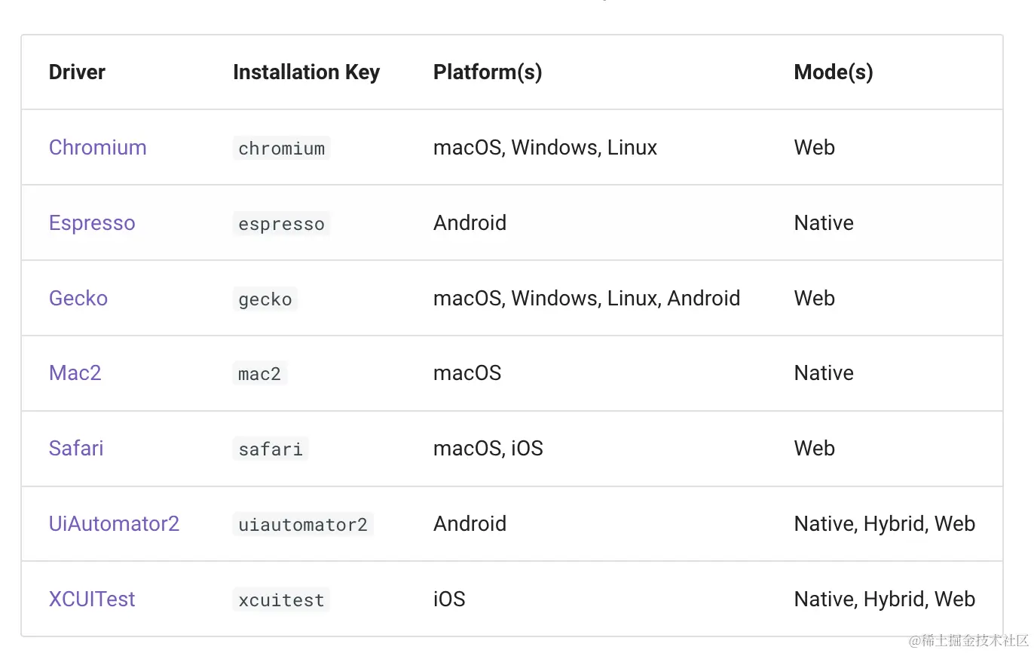Click the chromium installation key code
Viewport: 1034px width, 653px height.
click(282, 149)
